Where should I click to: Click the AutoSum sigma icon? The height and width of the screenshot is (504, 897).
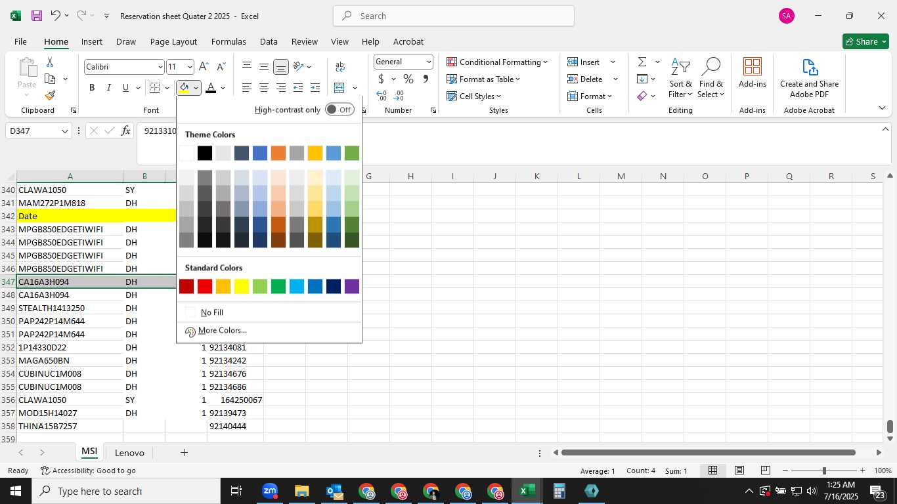coord(642,62)
